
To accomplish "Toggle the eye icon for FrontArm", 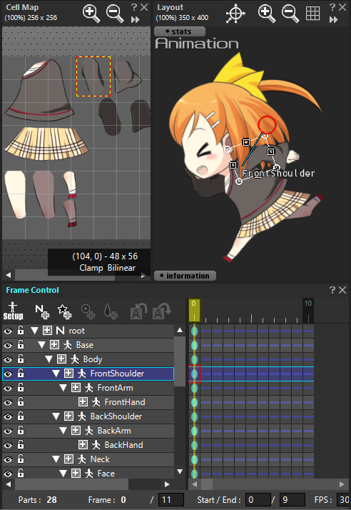I will pyautogui.click(x=8, y=389).
